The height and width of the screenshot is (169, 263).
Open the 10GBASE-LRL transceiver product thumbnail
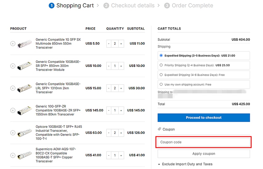[25, 88]
